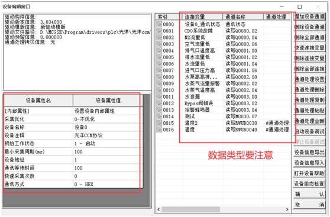Click left arrow of horizontal scrollbar
The image size is (330, 217).
point(158,209)
